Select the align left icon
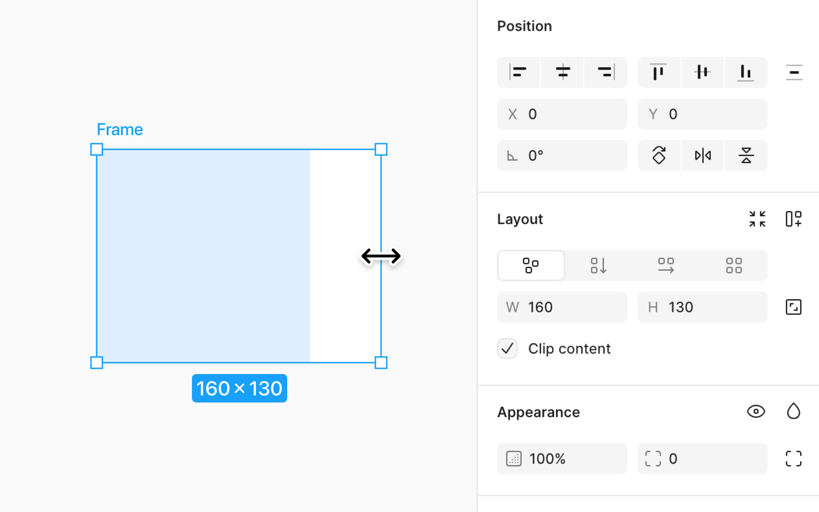This screenshot has height=512, width=819. pos(519,72)
